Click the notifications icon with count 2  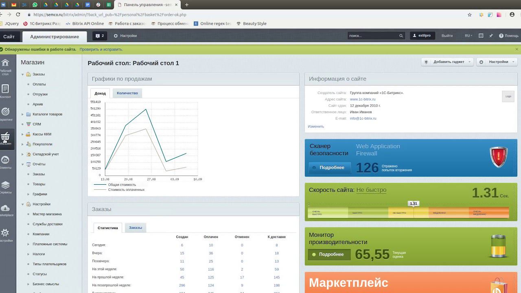coord(100,36)
